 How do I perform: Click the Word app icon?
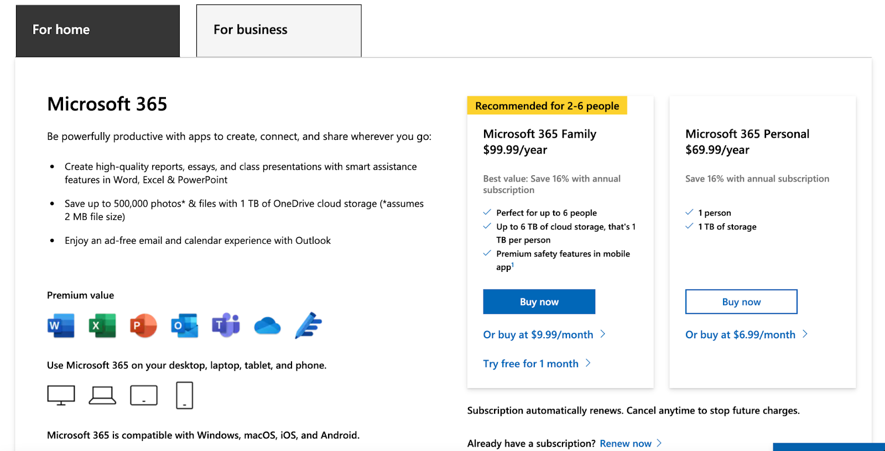coord(61,326)
